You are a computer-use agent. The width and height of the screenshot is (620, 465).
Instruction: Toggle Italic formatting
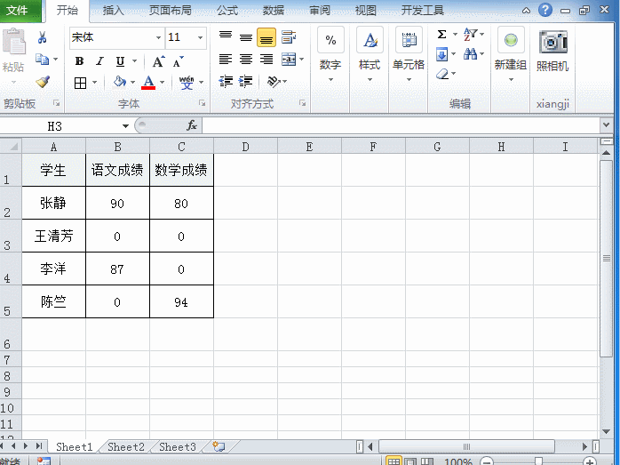(99, 61)
